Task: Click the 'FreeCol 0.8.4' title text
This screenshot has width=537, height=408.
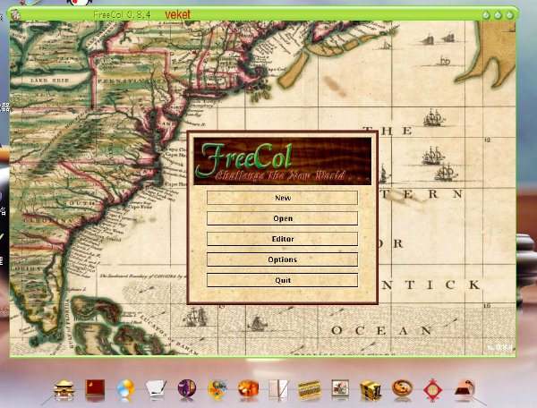Action: (122, 14)
